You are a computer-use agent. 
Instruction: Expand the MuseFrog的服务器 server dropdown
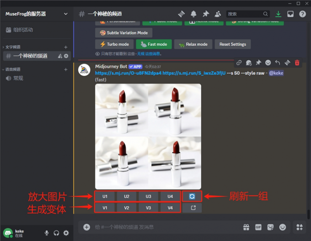66,14
